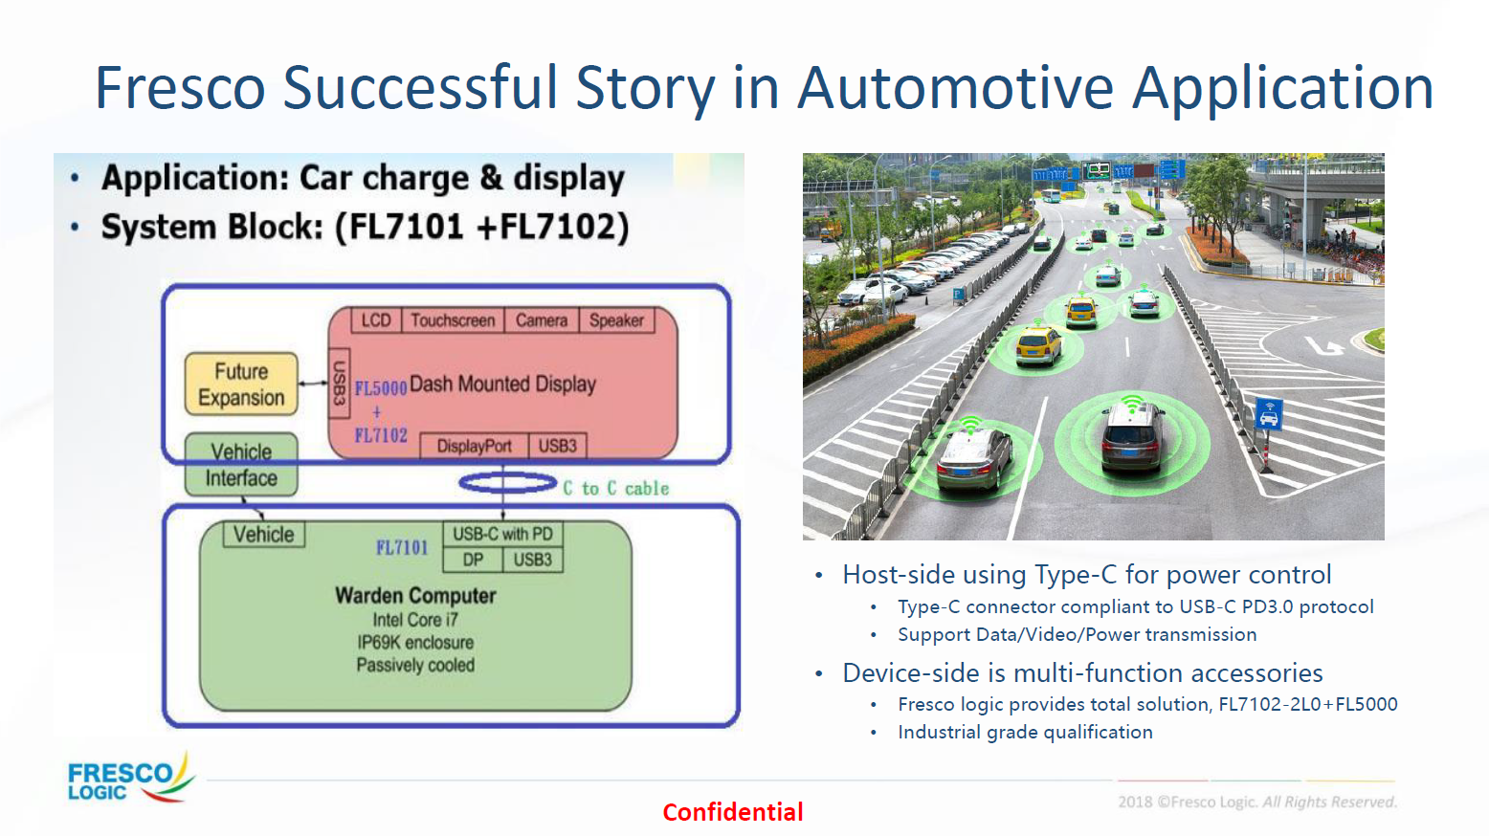This screenshot has width=1489, height=836.
Task: Select the 'Application: Car charge & display' bullet
Action: click(363, 178)
